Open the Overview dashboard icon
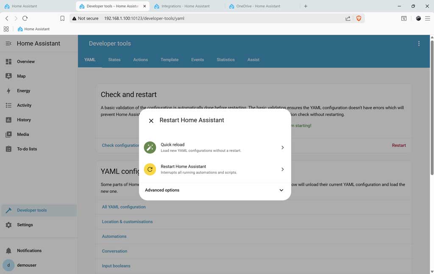This screenshot has width=434, height=274. [8, 62]
